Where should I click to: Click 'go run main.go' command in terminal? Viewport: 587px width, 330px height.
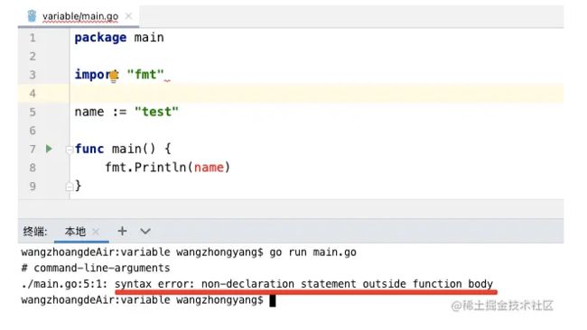[x=312, y=252]
